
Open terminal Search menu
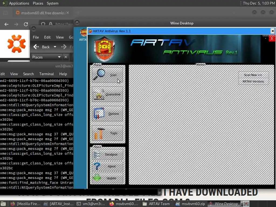pyautogui.click(x=28, y=74)
